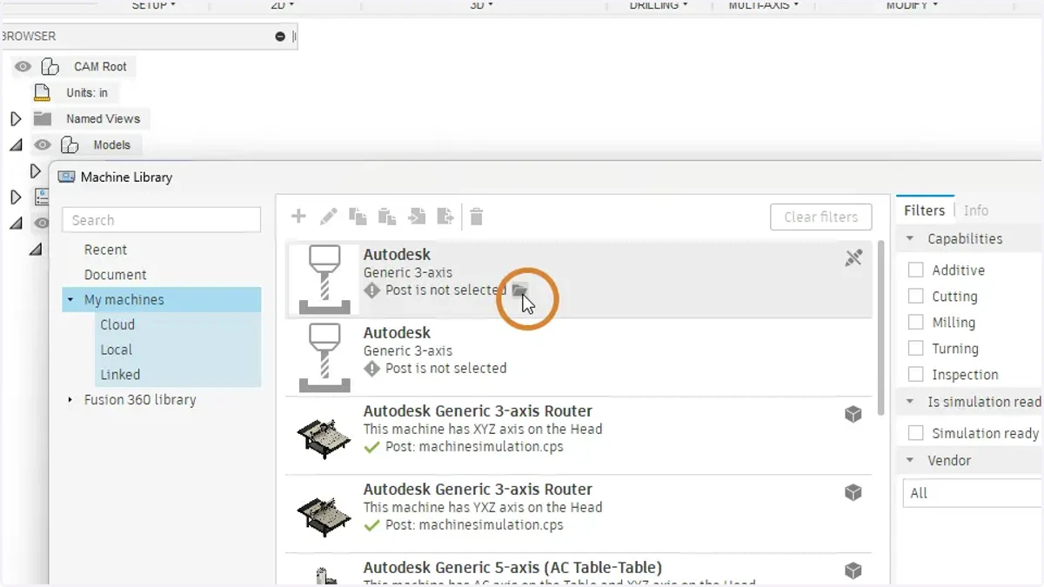This screenshot has height=587, width=1044.
Task: Click the 'CAM Root' label in the browser
Action: click(x=100, y=67)
